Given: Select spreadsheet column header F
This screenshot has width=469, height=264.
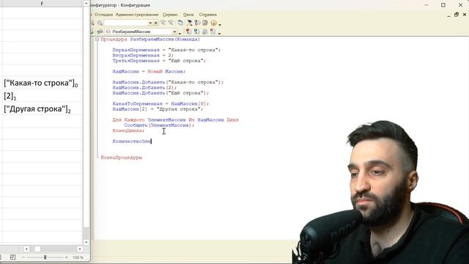Looking at the screenshot, I should (42, 3).
